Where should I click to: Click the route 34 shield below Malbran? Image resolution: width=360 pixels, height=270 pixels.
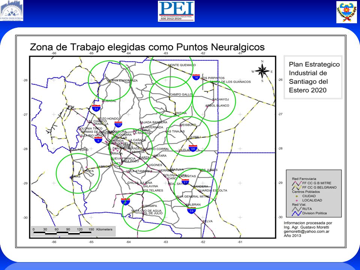(x=192, y=210)
